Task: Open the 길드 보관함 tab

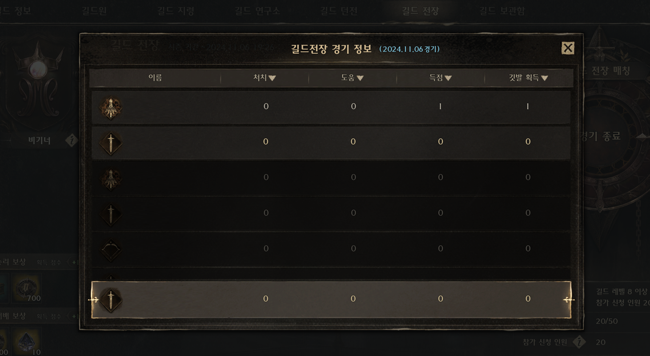Action: pos(502,11)
